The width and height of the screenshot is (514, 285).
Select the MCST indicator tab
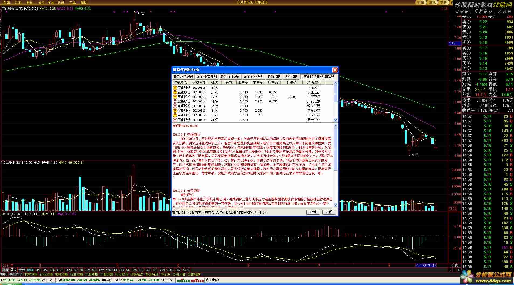[186, 270]
